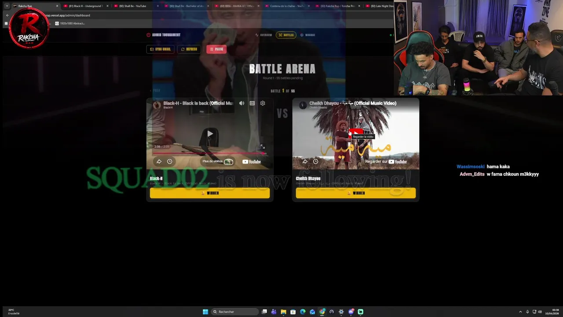Image resolution: width=563 pixels, height=317 pixels.
Task: Seek on Black-H video progress bar
Action: pos(209,153)
